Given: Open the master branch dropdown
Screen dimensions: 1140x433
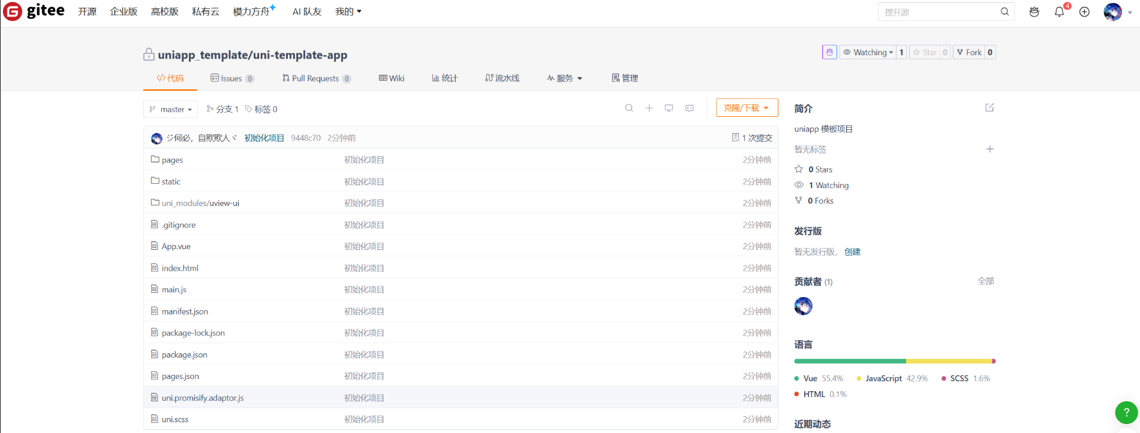Looking at the screenshot, I should (170, 109).
